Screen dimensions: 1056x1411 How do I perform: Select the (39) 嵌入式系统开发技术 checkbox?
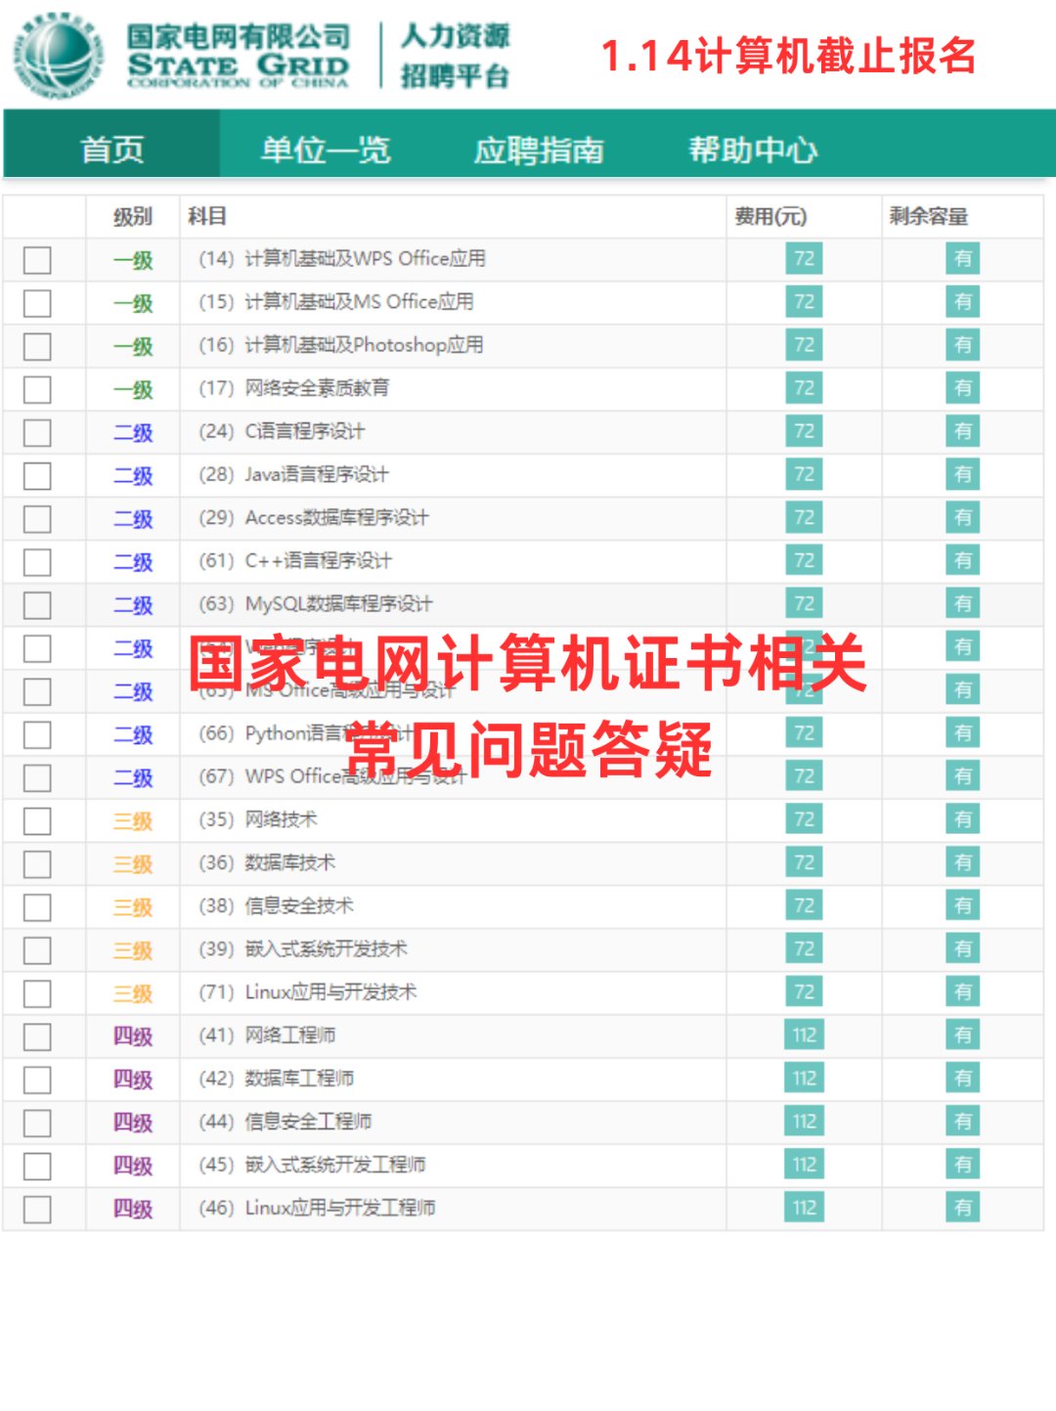(37, 949)
